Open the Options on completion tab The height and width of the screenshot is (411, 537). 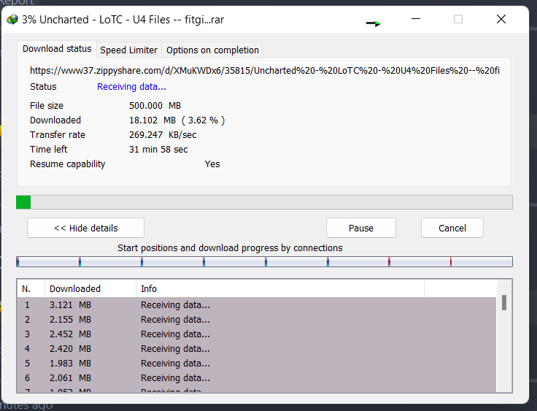coord(212,50)
